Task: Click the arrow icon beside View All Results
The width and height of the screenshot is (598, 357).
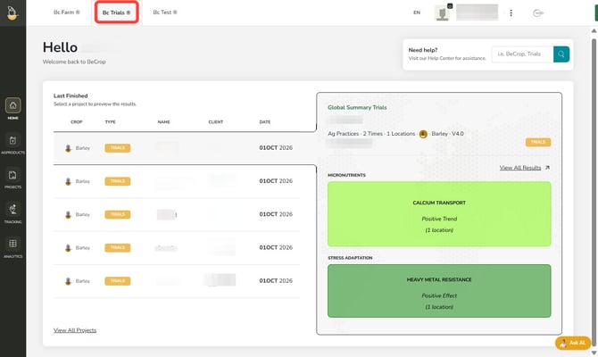Action: pos(547,168)
